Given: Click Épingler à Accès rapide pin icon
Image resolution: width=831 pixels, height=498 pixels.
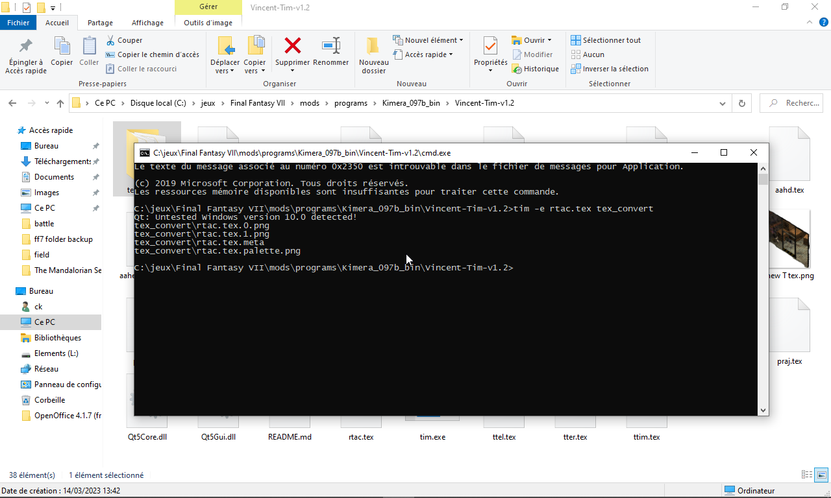Looking at the screenshot, I should pos(26,46).
